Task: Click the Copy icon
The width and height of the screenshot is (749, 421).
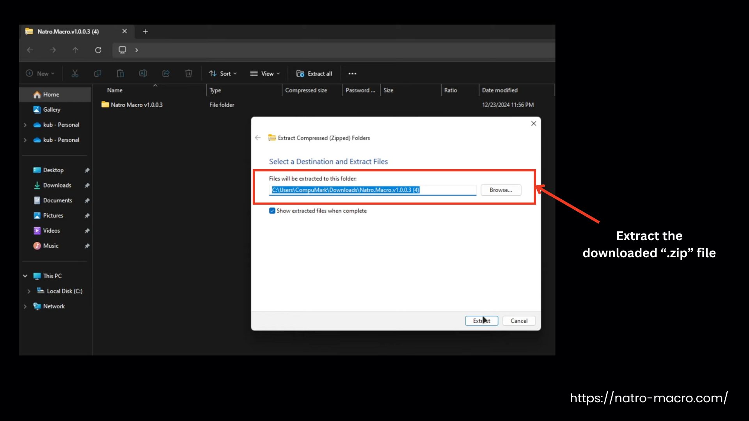Action: pos(98,73)
